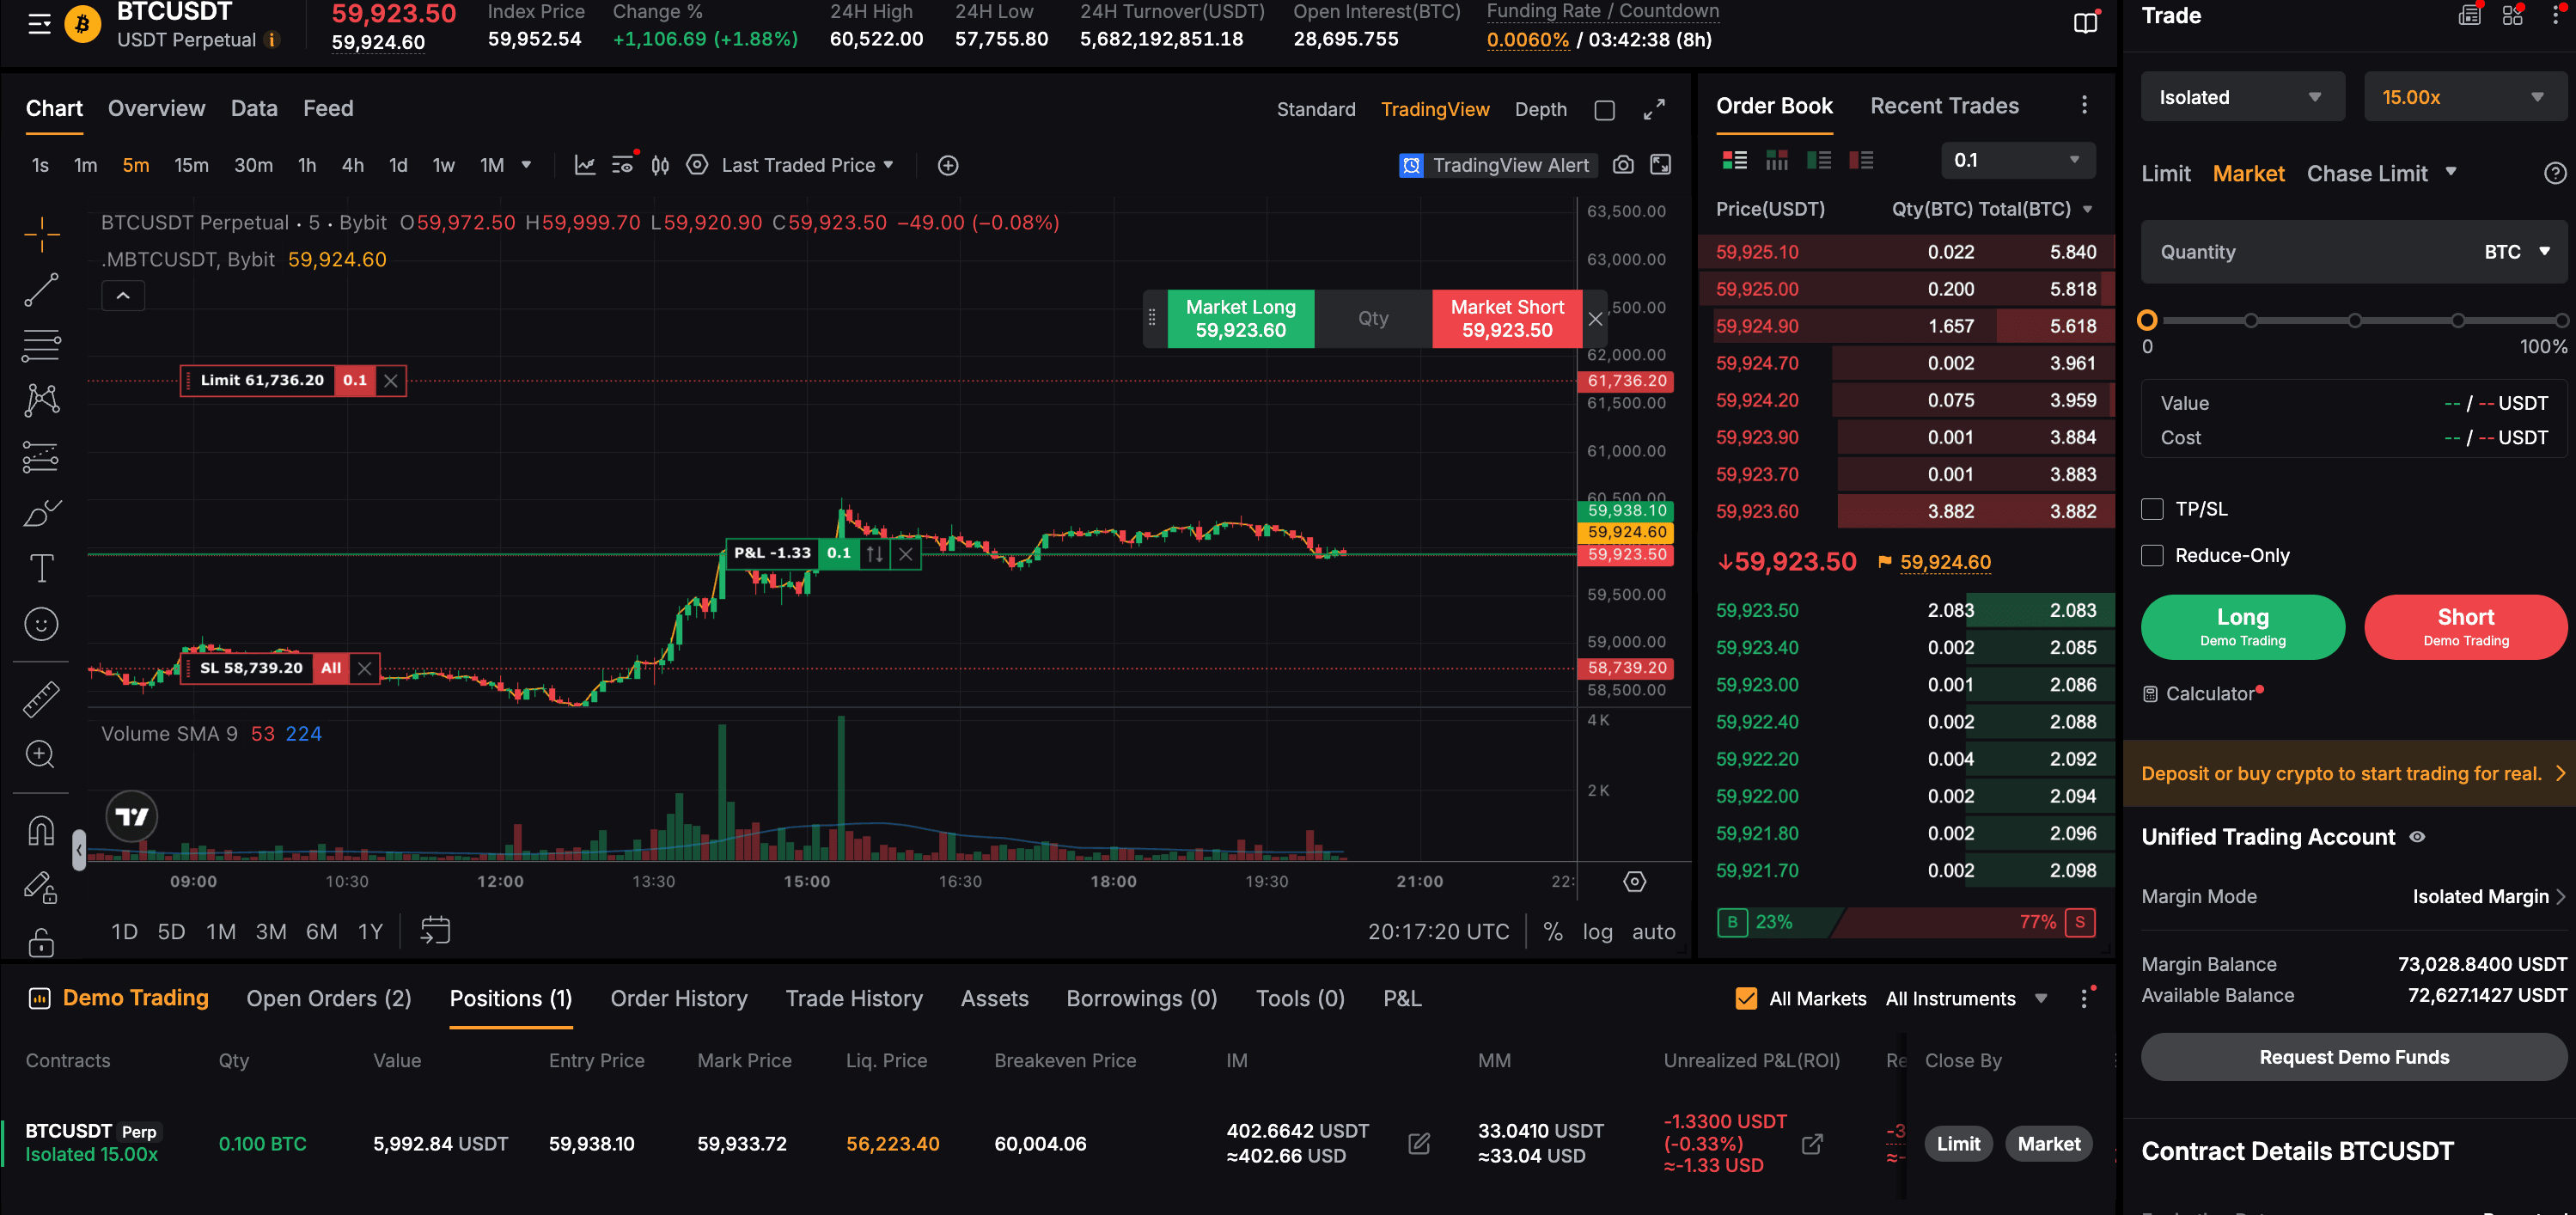Open the go to date calendar icon
This screenshot has height=1215, width=2576.
coord(435,931)
